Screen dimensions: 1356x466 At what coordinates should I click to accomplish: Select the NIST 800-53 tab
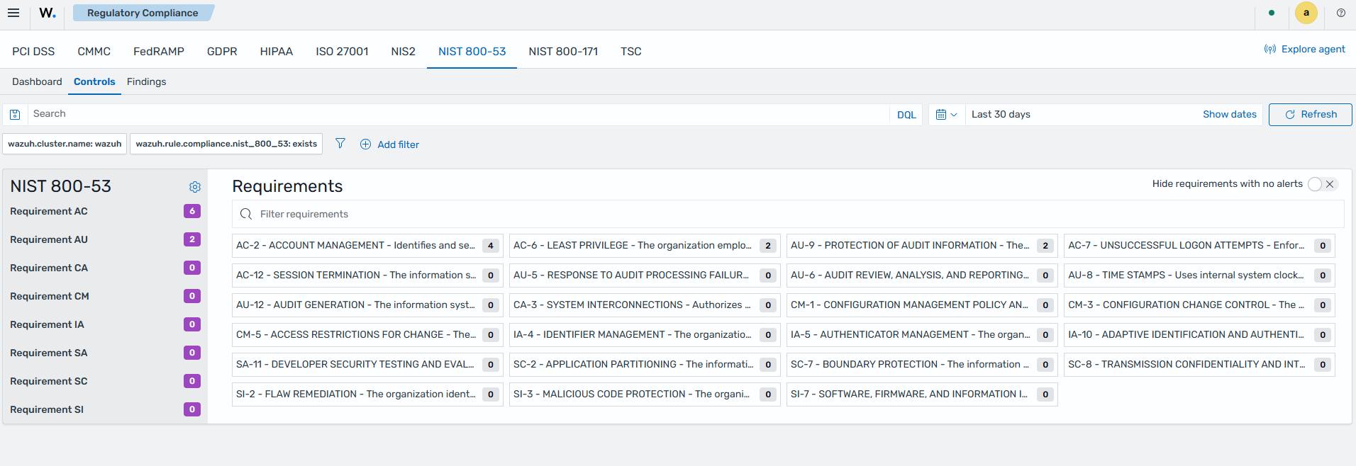point(472,51)
